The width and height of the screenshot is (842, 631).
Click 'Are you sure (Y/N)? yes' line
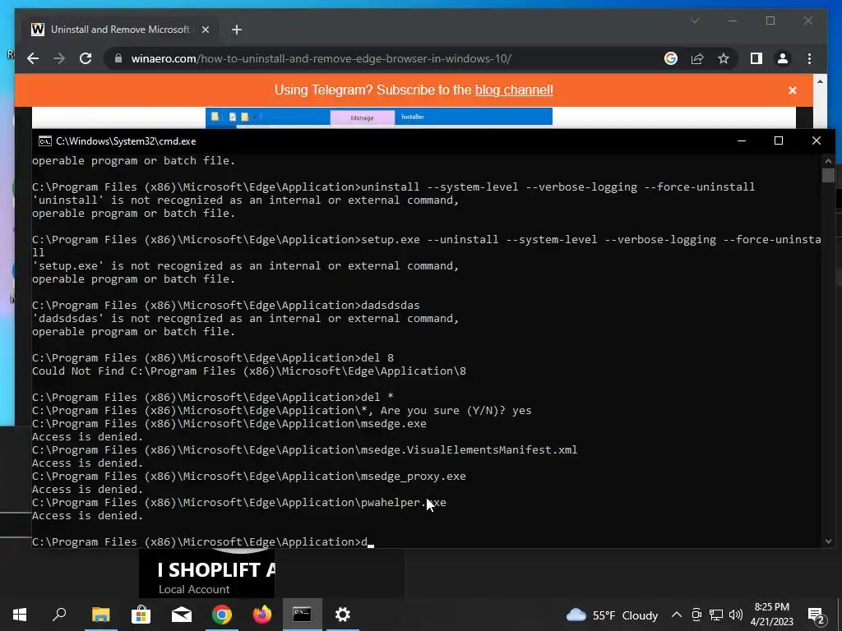[x=281, y=411]
